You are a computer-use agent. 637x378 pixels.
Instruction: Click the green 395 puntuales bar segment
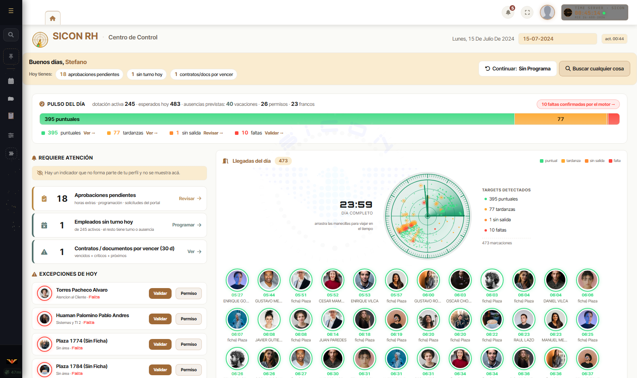(277, 119)
